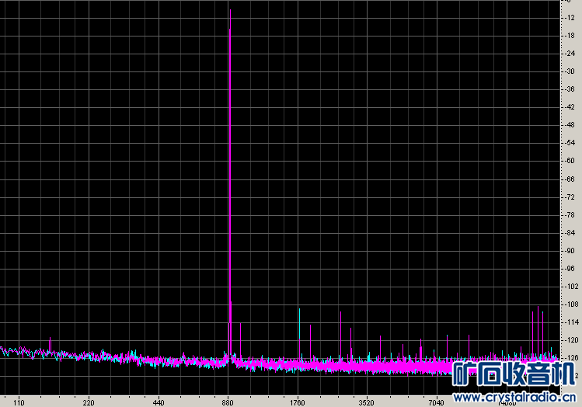
Task: Click the -96 dB level label
Action: (570, 269)
